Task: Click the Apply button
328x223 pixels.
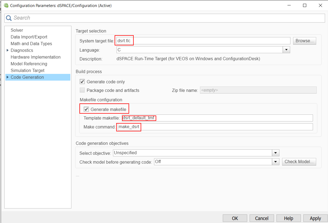Action: tap(315, 218)
